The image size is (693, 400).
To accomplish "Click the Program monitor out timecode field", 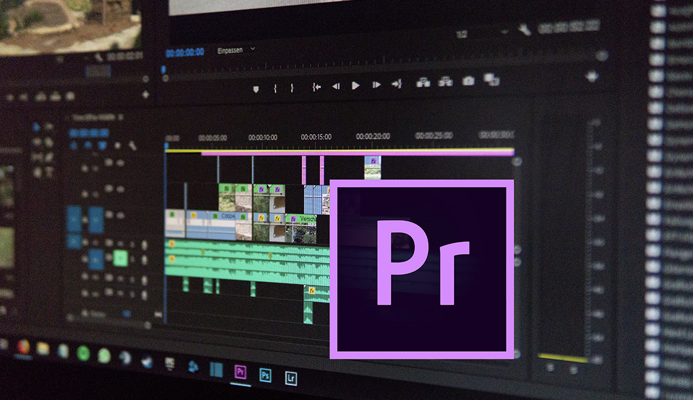I will [x=569, y=28].
